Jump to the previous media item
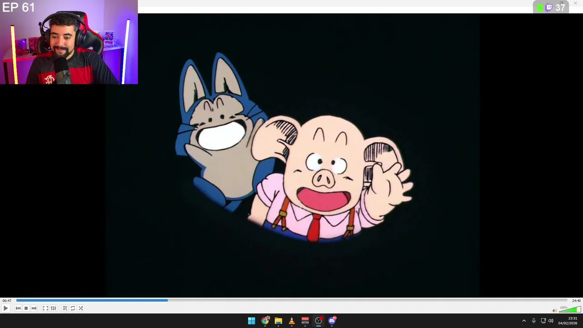This screenshot has height=328, width=583. click(x=18, y=308)
